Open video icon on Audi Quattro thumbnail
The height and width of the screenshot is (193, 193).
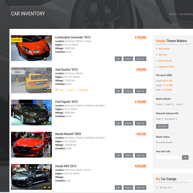(45, 91)
